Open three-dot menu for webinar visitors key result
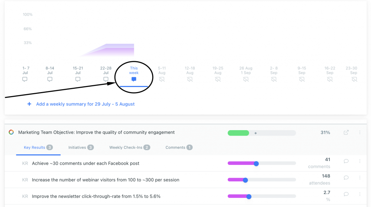The image size is (371, 207). (360, 177)
